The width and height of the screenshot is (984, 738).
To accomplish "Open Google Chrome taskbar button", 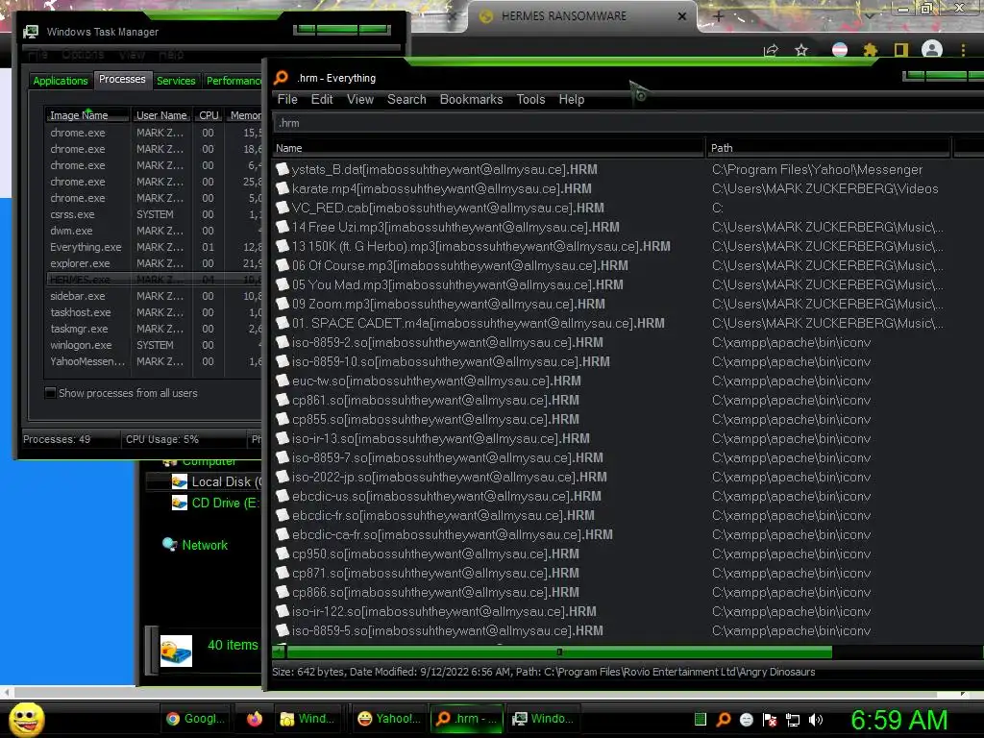I will [196, 719].
